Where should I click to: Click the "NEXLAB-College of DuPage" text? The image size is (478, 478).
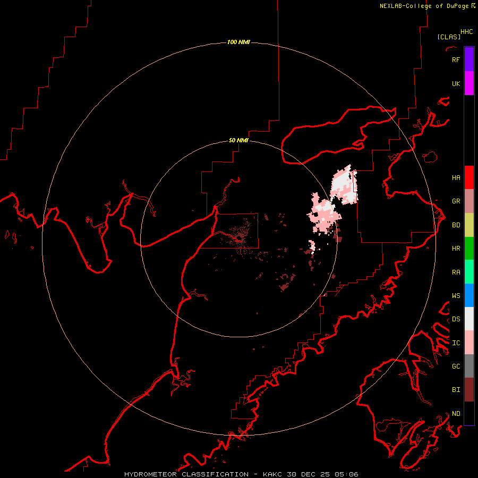coord(424,6)
